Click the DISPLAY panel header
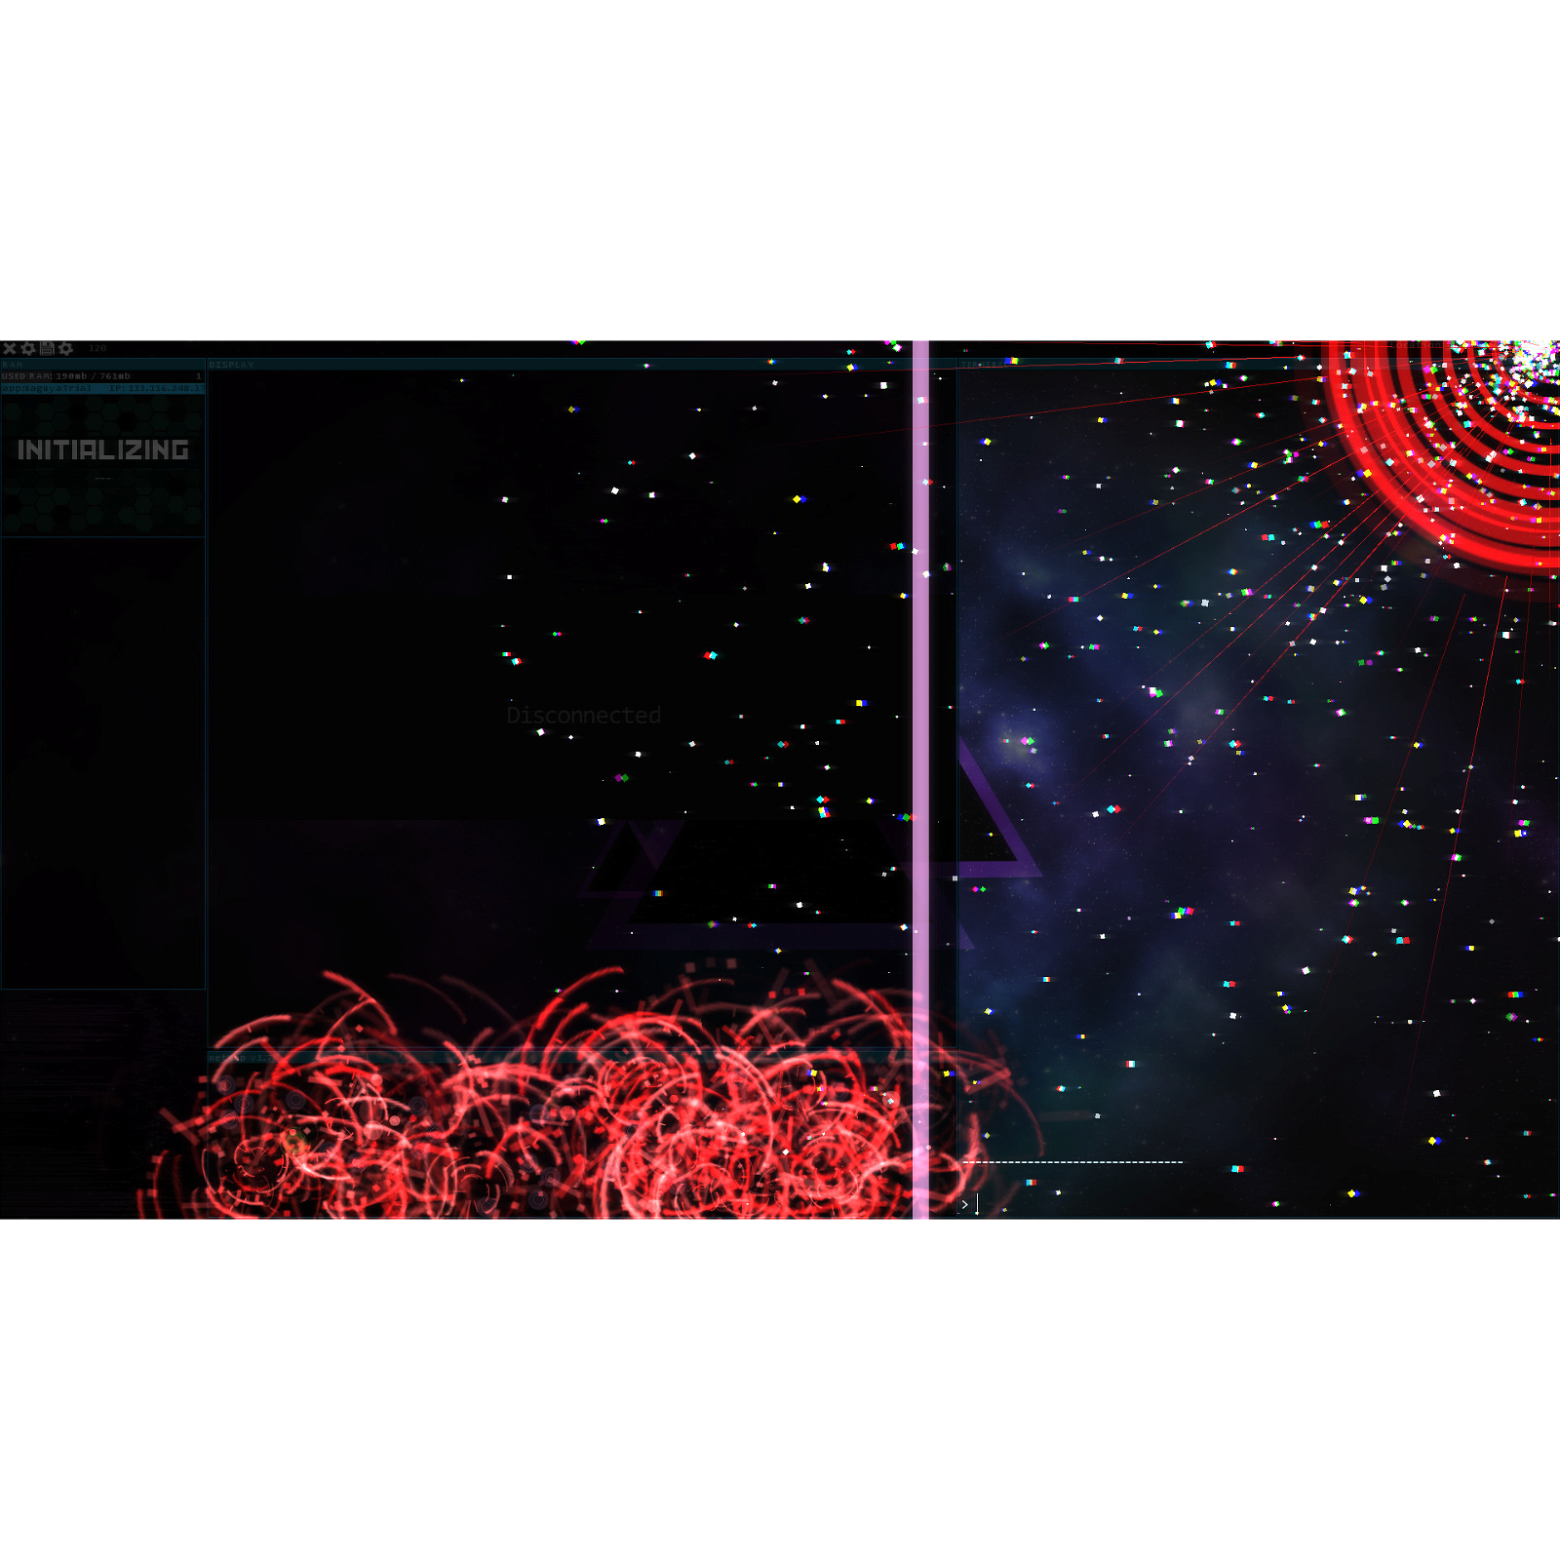 coord(231,365)
